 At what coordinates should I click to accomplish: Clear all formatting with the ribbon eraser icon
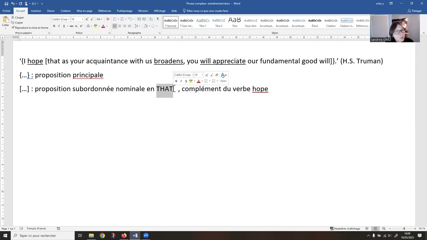tap(108, 19)
